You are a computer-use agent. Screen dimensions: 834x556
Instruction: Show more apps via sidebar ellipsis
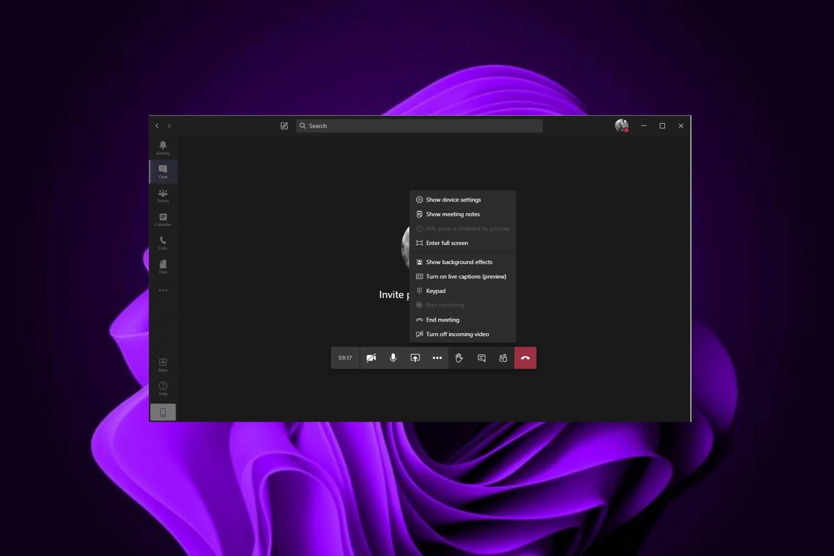tap(163, 290)
